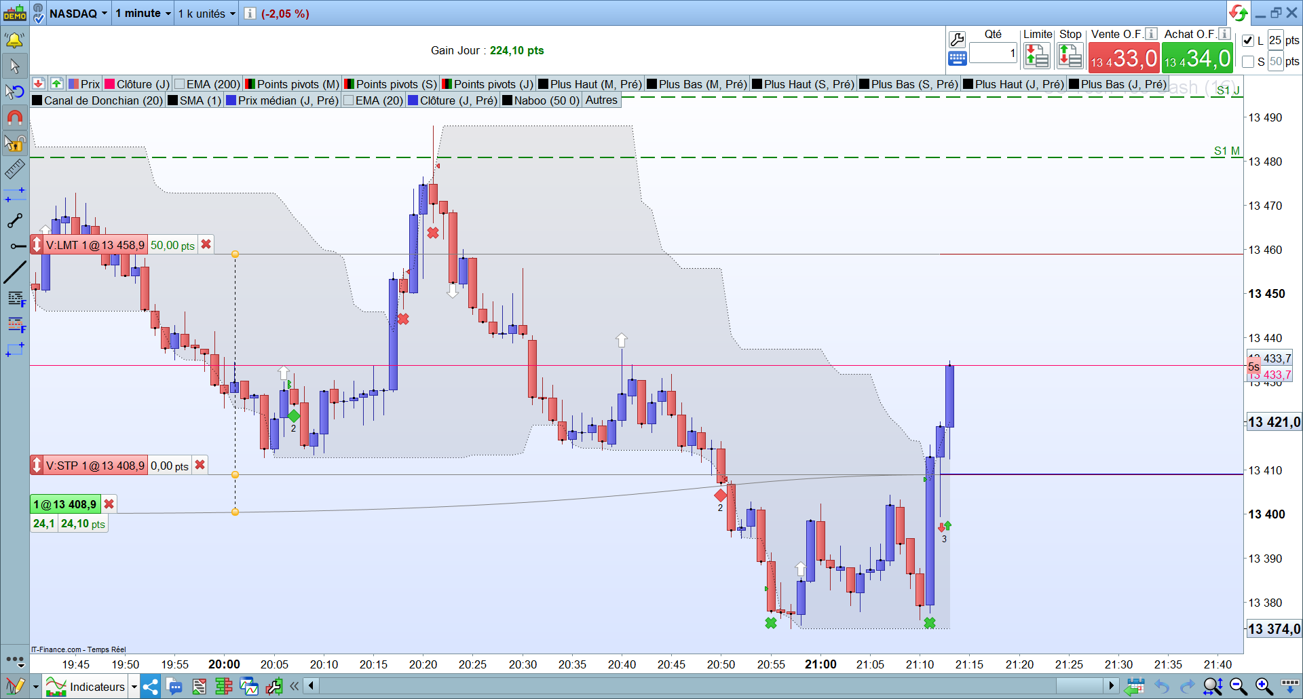Enable the S stop checkbox
The image size is (1303, 699).
1247,62
